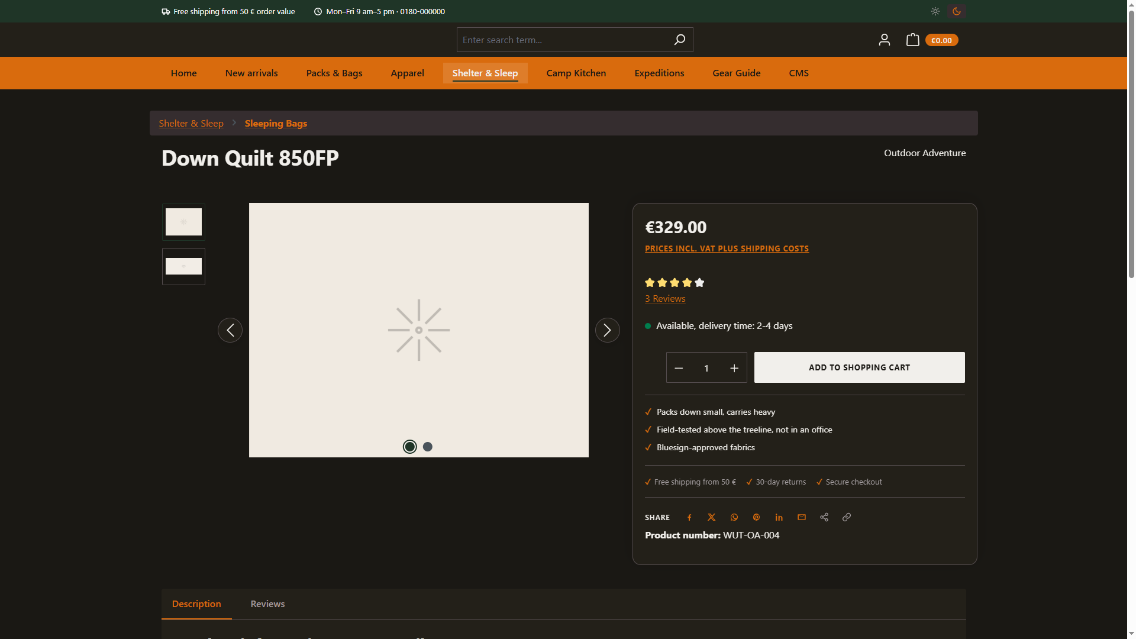Screen dimensions: 1136x639
Task: Share by email envelope icon
Action: (802, 517)
